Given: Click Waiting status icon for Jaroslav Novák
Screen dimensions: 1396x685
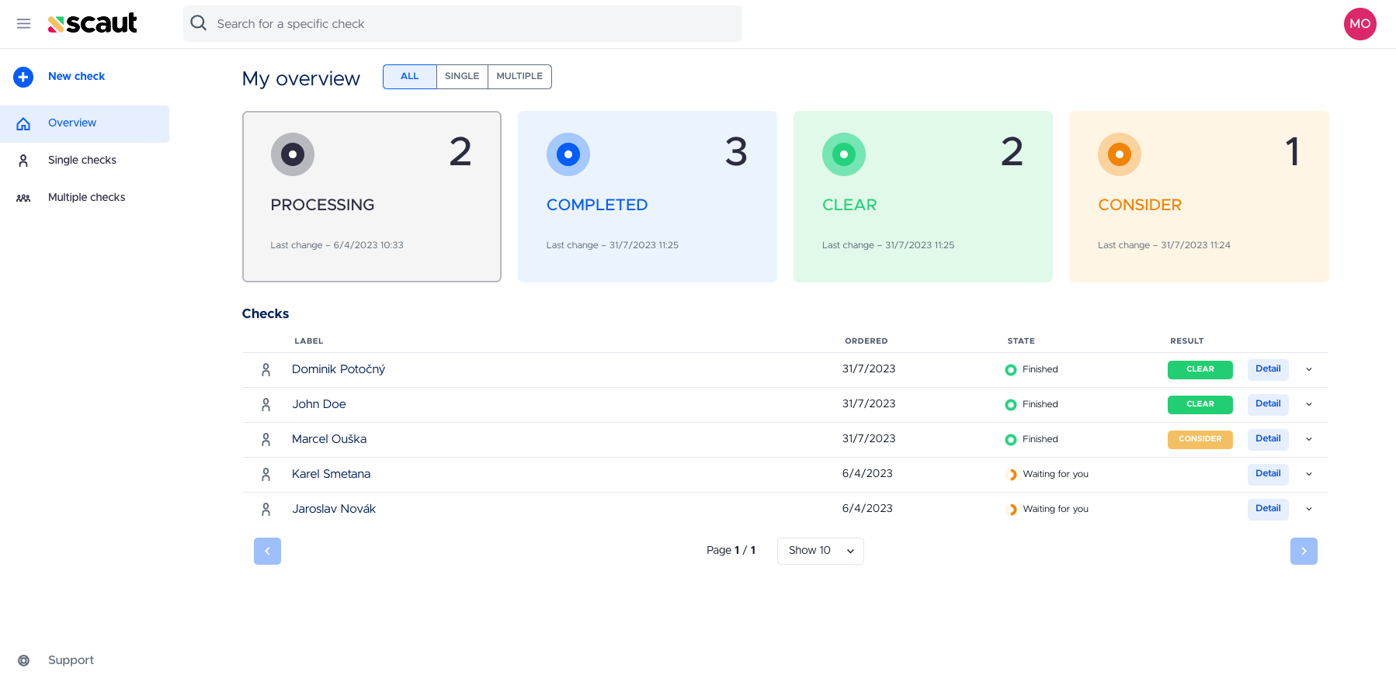Looking at the screenshot, I should click(1011, 510).
